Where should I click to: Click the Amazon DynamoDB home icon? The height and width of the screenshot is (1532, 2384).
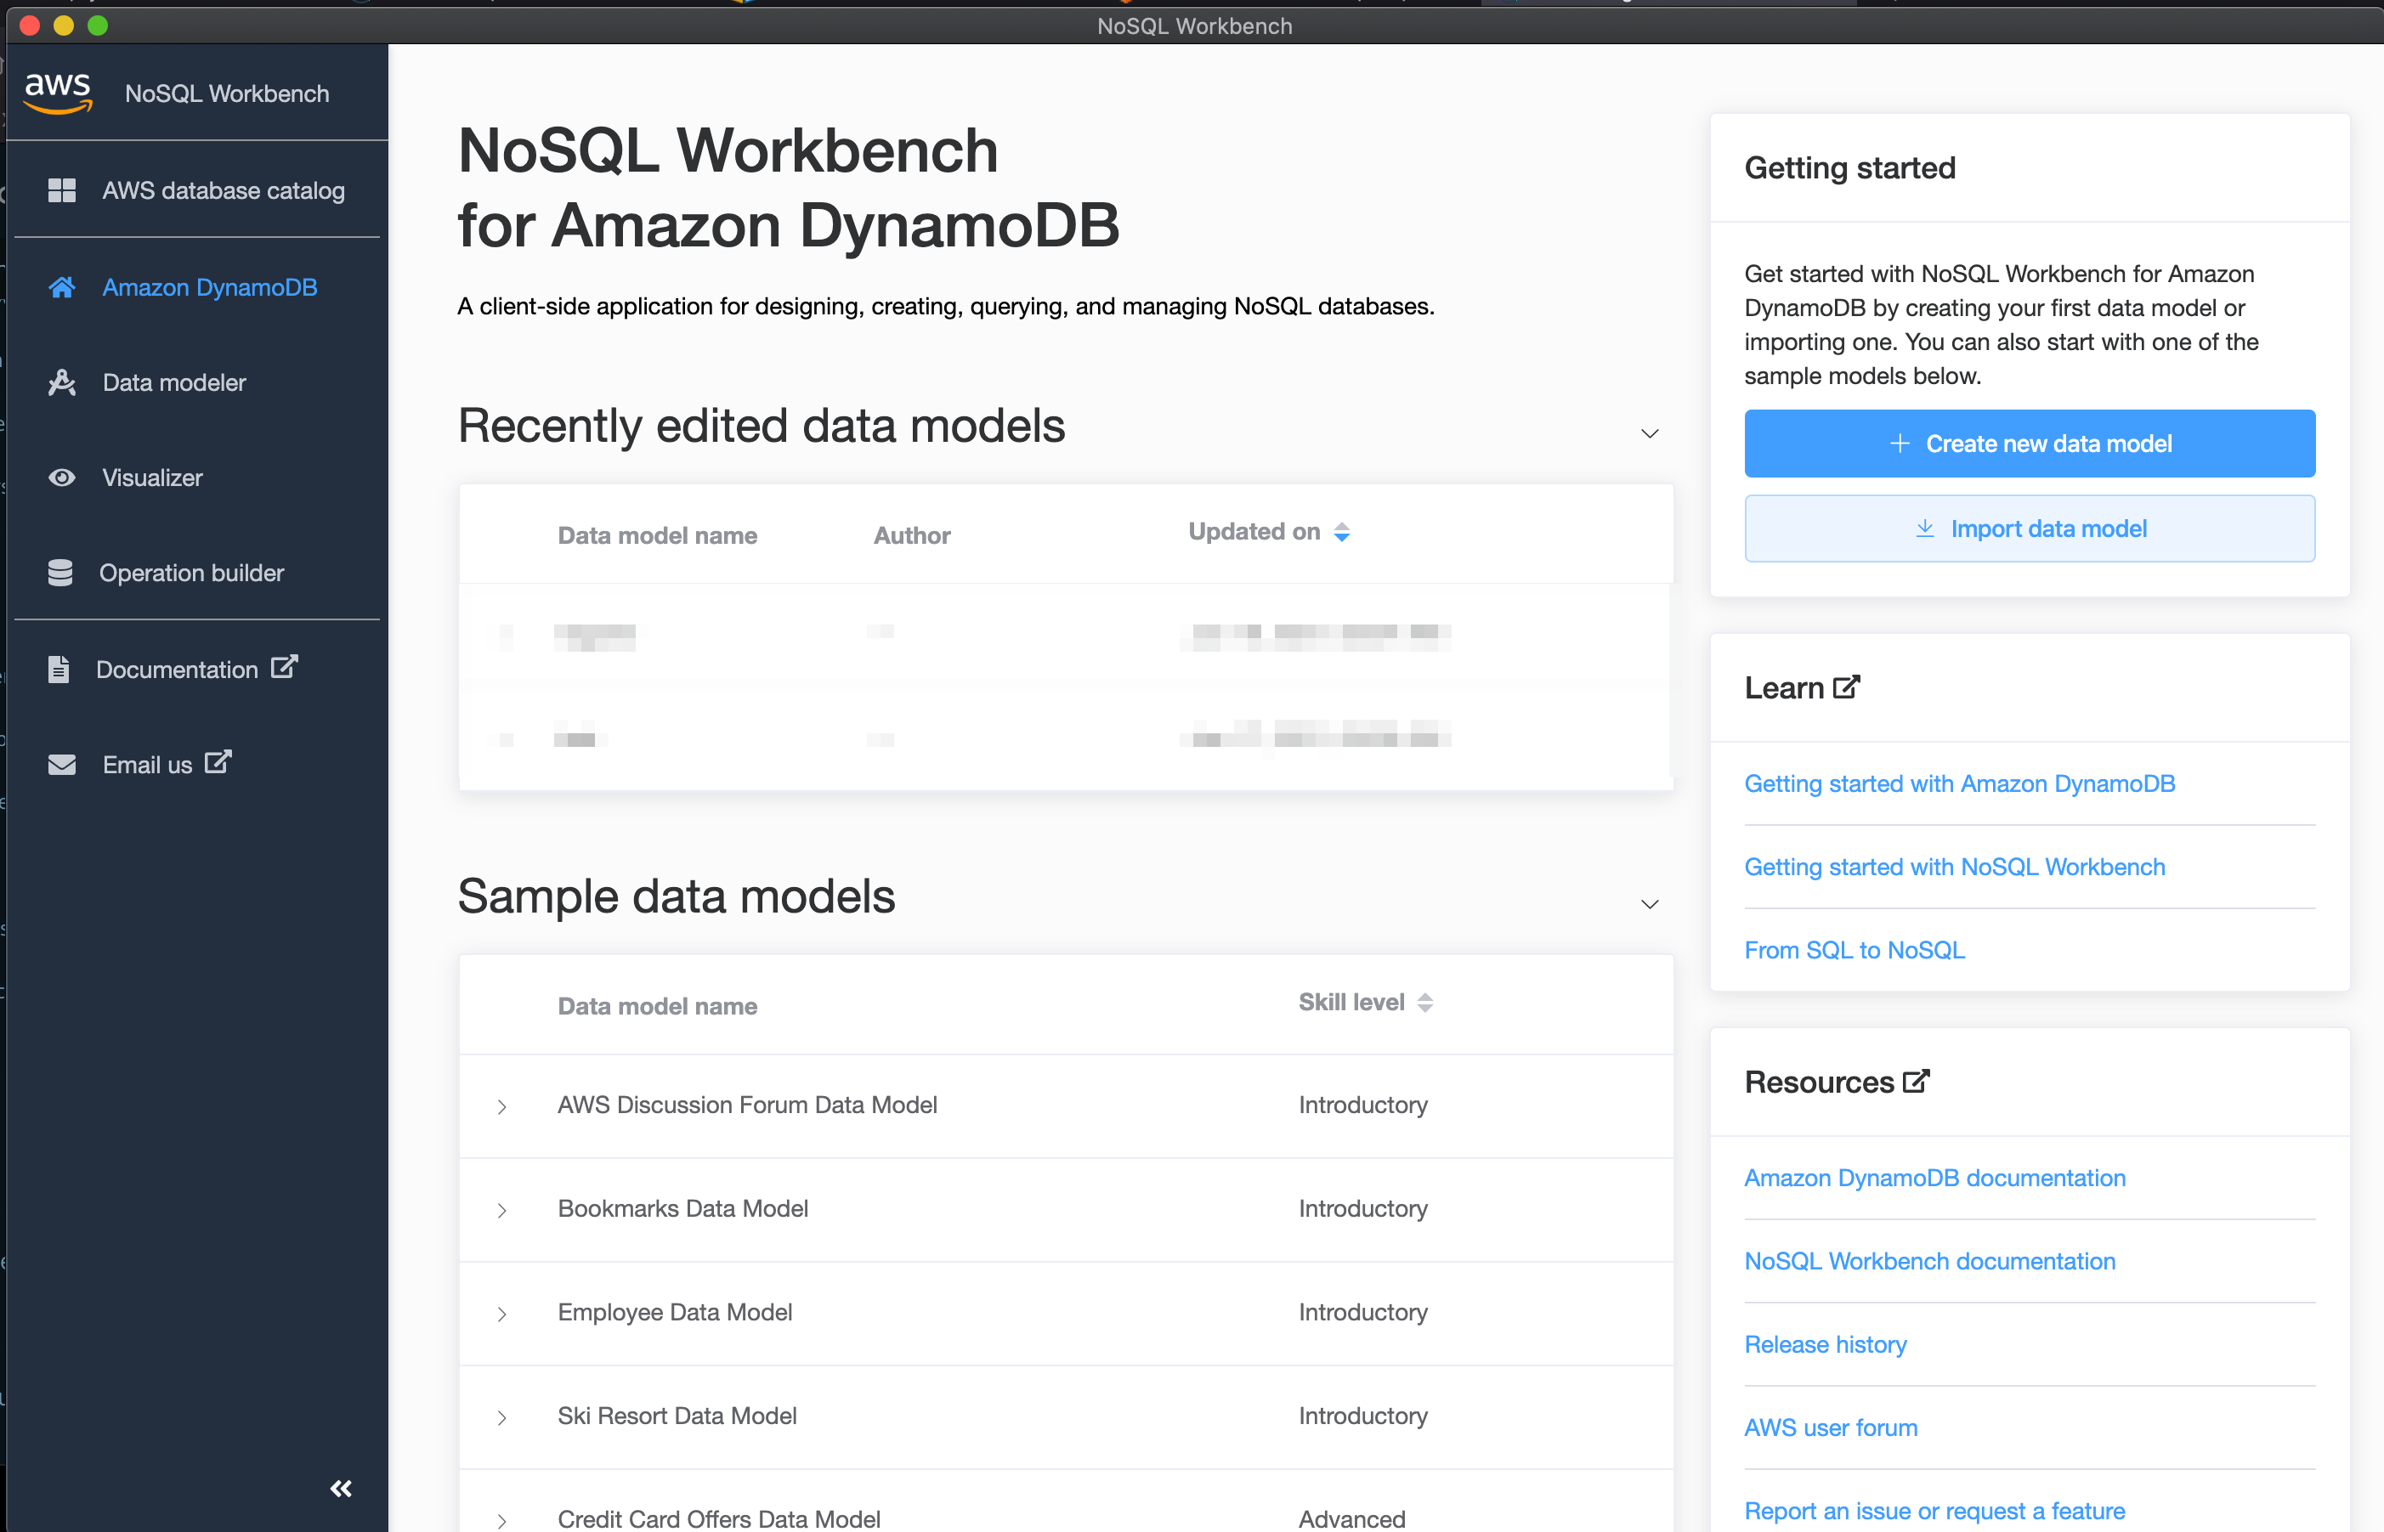tap(62, 287)
